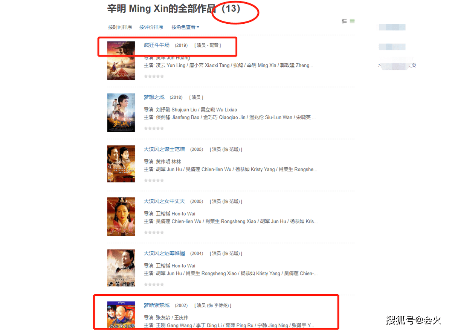Click the blurred sidebar link ending in 页
452x330 pixels.
point(397,66)
